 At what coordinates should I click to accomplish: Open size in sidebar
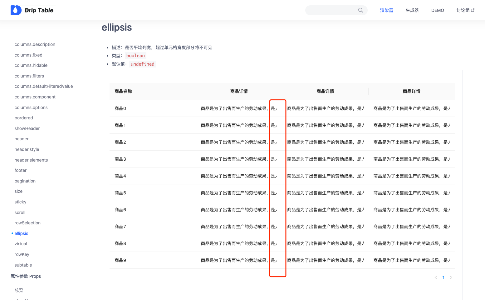[18, 191]
